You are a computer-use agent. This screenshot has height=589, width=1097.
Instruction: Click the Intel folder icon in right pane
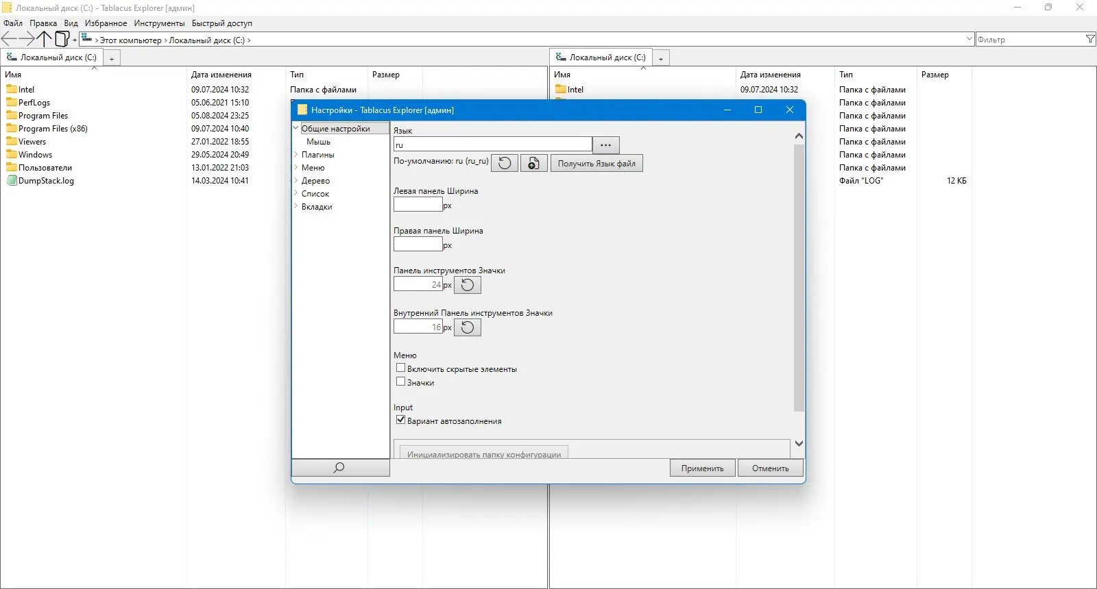click(561, 89)
